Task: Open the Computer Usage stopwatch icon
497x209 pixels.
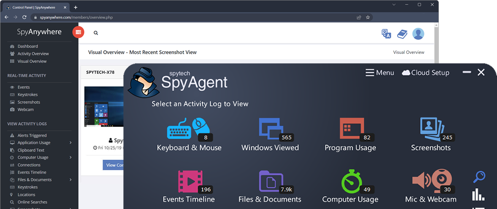Action: pos(351,181)
